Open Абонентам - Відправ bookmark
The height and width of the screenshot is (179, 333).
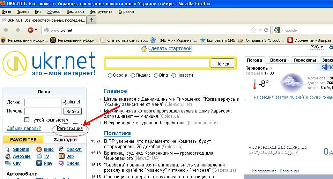click(310, 40)
